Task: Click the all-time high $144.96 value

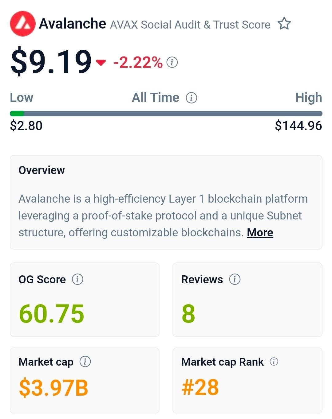Action: click(298, 126)
